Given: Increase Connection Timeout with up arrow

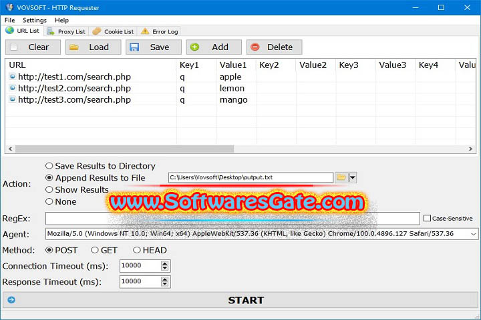Looking at the screenshot, I should [165, 263].
